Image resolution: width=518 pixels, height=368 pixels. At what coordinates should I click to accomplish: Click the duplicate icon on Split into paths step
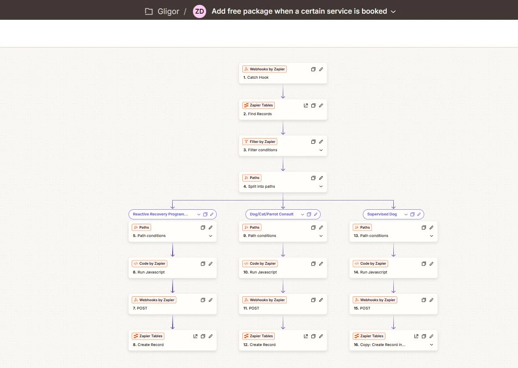[313, 178]
